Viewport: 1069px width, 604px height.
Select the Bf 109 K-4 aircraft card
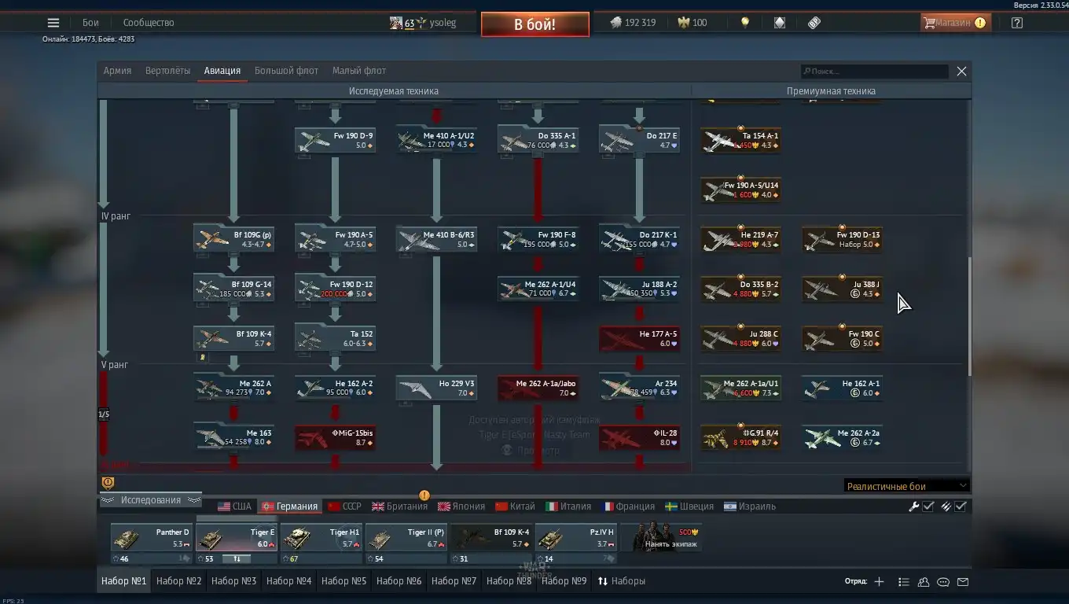[x=234, y=338]
